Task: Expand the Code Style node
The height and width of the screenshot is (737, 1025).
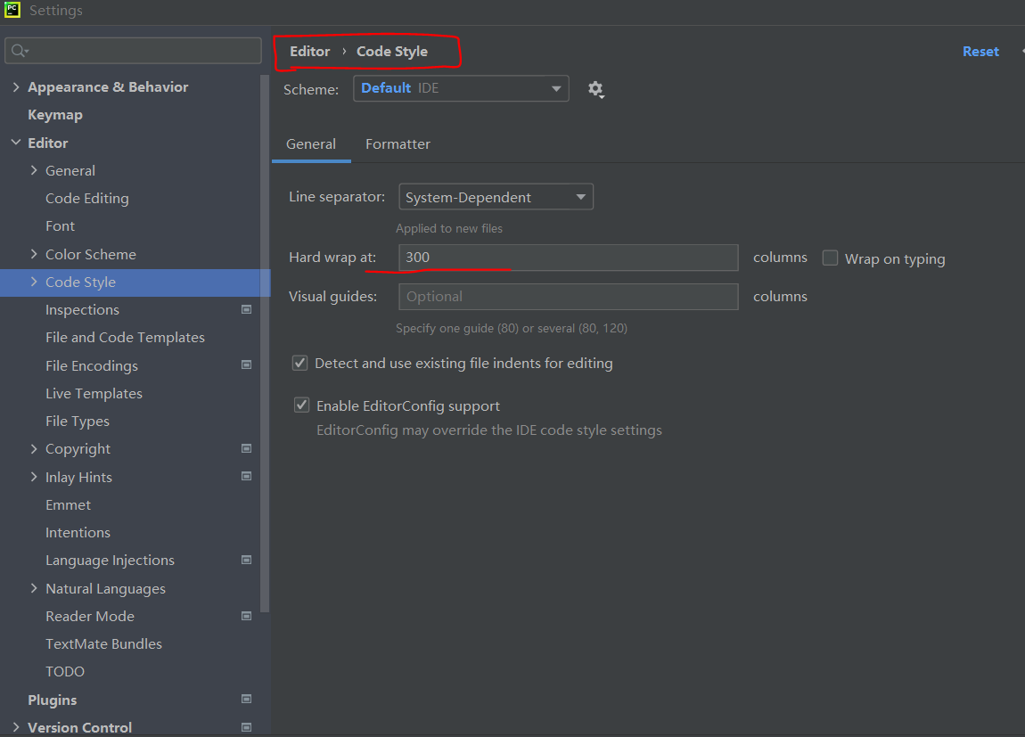Action: 34,282
